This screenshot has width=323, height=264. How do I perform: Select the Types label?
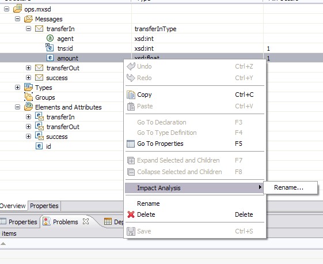pos(44,88)
